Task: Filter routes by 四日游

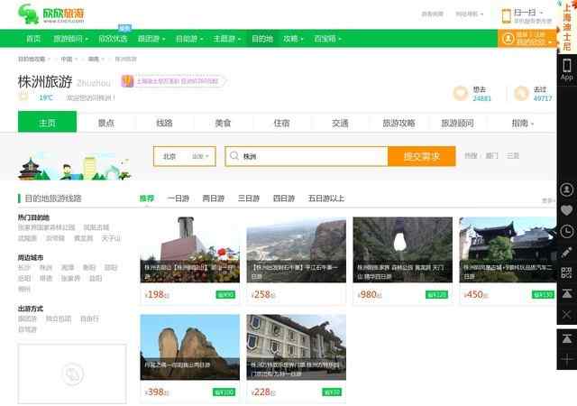Action: click(x=284, y=198)
